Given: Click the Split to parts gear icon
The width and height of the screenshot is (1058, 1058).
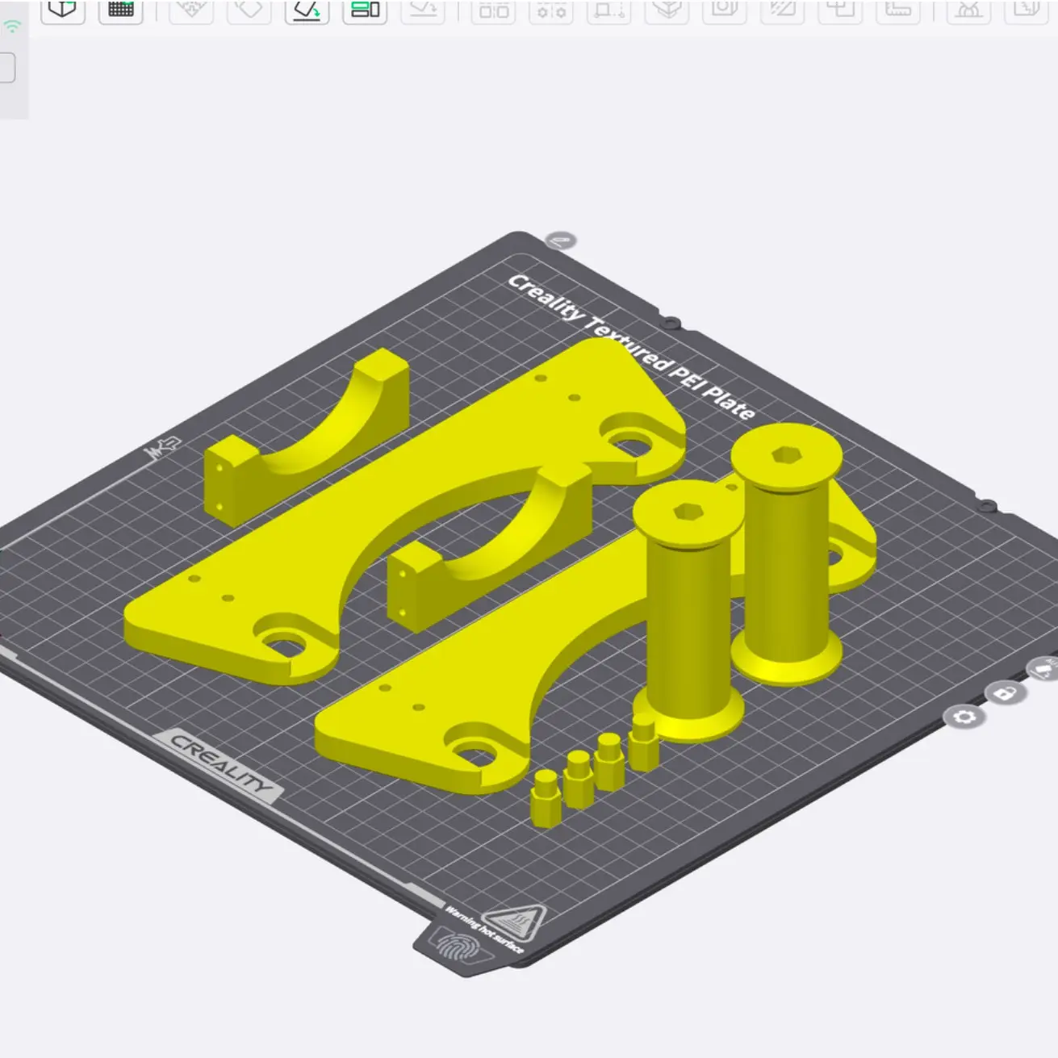Looking at the screenshot, I should (x=552, y=10).
